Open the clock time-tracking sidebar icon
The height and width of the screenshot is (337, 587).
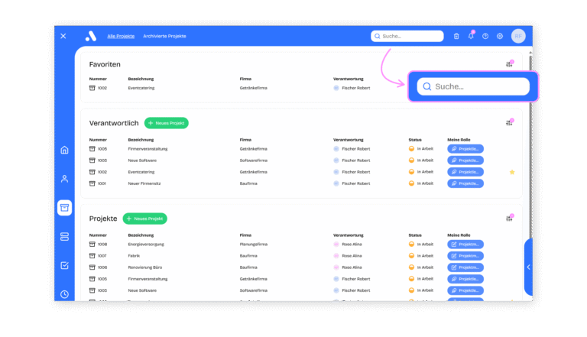(64, 294)
